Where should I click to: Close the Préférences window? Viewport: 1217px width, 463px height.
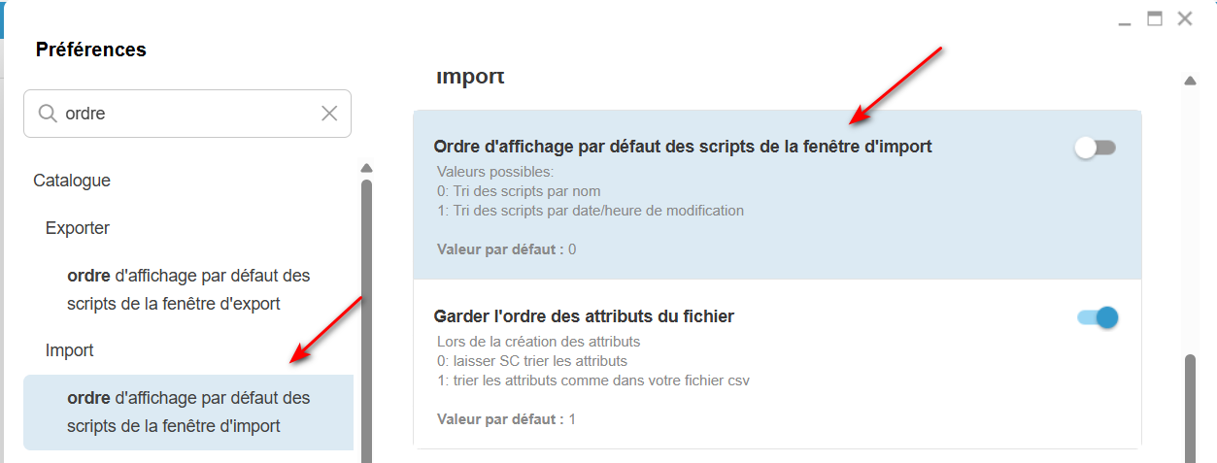coord(1184,18)
